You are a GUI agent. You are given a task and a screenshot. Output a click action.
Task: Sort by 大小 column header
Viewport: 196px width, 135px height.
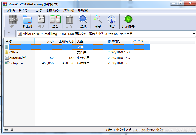pyautogui.click(x=45, y=41)
